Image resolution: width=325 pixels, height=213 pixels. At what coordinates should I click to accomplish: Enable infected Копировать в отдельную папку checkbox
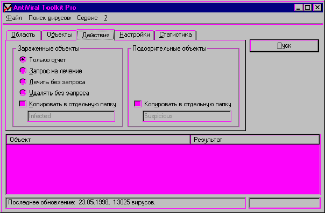pos(23,104)
